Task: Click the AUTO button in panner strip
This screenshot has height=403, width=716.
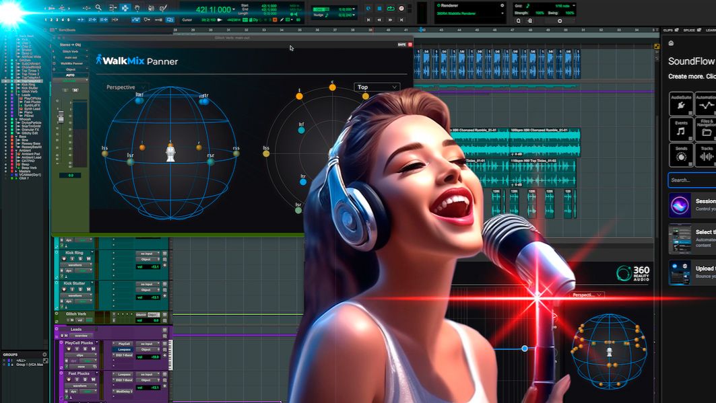Action: coord(70,75)
